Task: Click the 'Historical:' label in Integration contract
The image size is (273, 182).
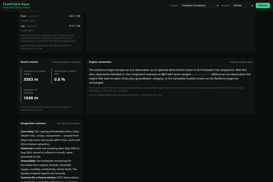Action: 27,148
